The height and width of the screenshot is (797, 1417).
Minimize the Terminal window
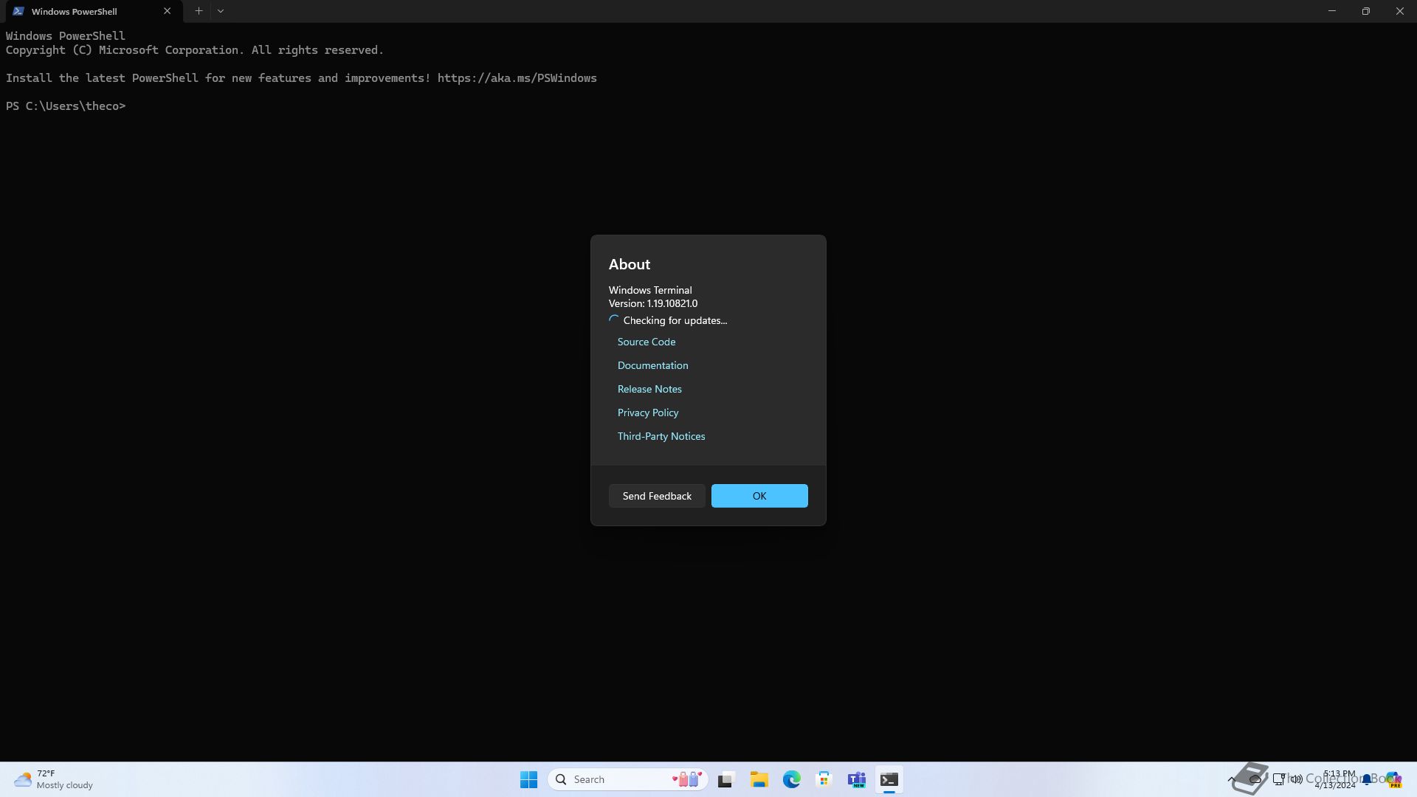pyautogui.click(x=1332, y=11)
